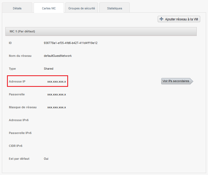Click the Adresse IP value field
This screenshot has width=208, height=175.
pyautogui.click(x=57, y=81)
